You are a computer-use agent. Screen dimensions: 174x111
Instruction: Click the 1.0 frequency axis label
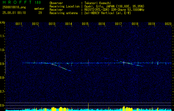[2, 50]
